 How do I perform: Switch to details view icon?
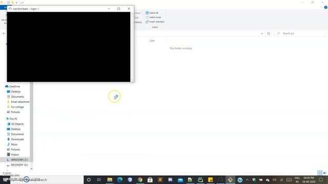pos(320,173)
